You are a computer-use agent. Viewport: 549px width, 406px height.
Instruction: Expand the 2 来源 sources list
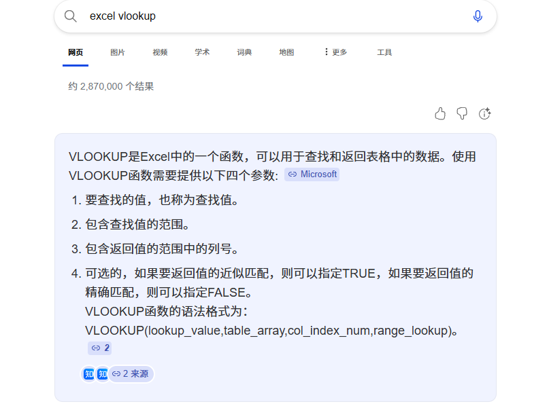point(129,374)
